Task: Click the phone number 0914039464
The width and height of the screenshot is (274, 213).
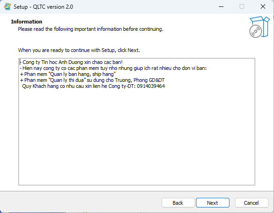Action: pos(151,86)
